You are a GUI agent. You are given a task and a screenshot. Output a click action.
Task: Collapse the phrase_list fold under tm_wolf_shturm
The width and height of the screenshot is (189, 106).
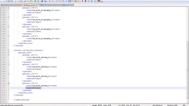pos(9,53)
